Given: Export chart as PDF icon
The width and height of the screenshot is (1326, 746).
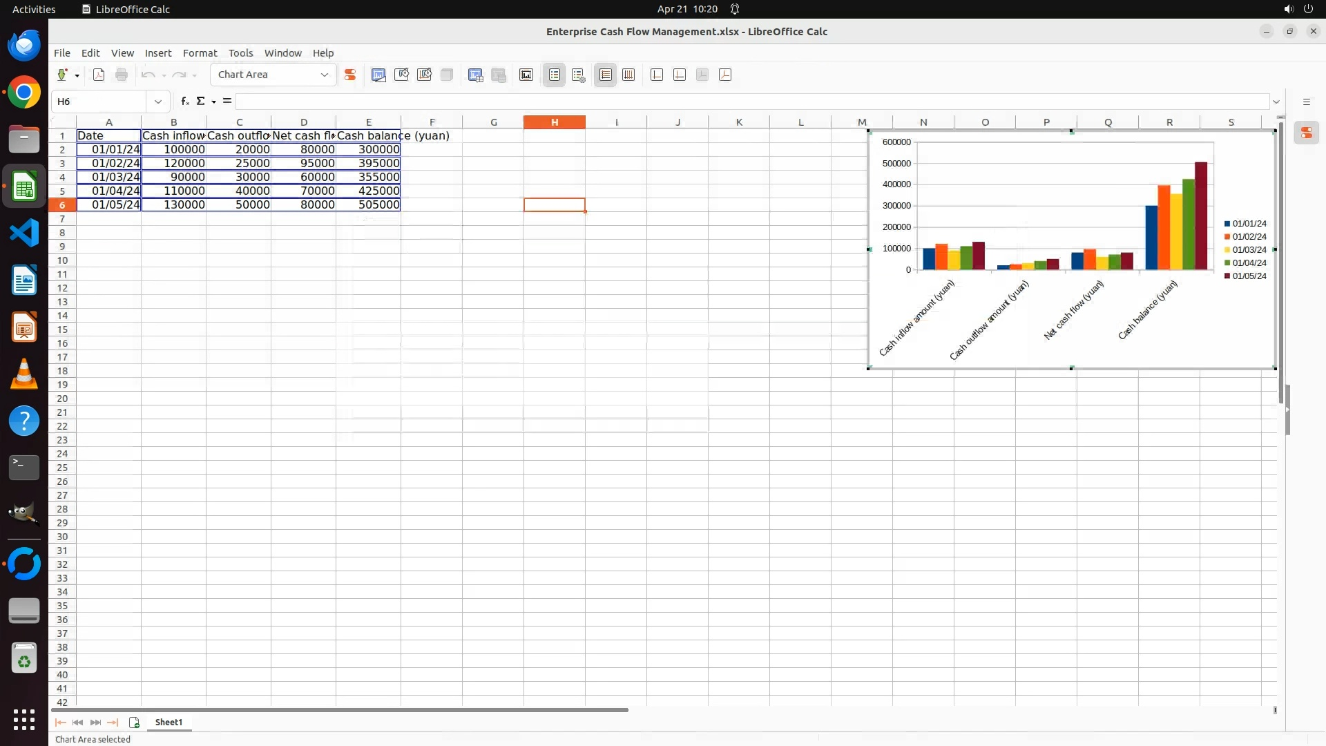Looking at the screenshot, I should pos(99,75).
